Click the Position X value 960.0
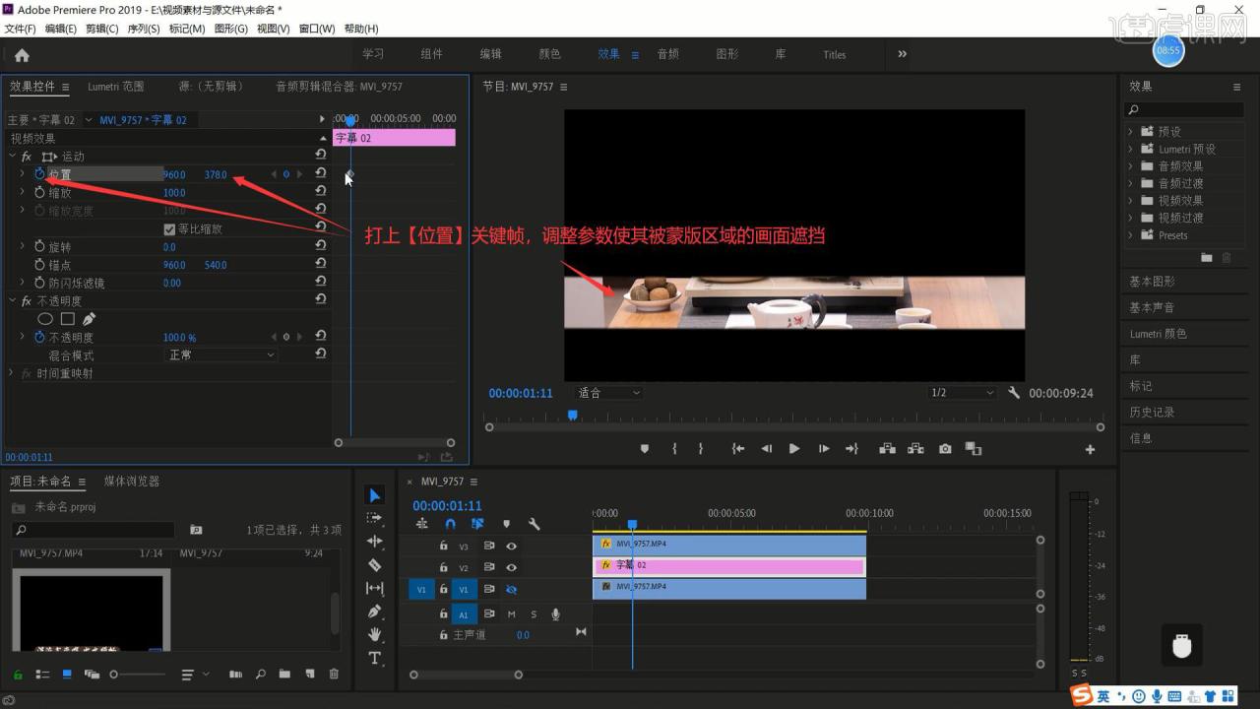 click(174, 175)
